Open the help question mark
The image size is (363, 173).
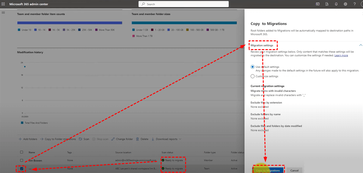354,4
